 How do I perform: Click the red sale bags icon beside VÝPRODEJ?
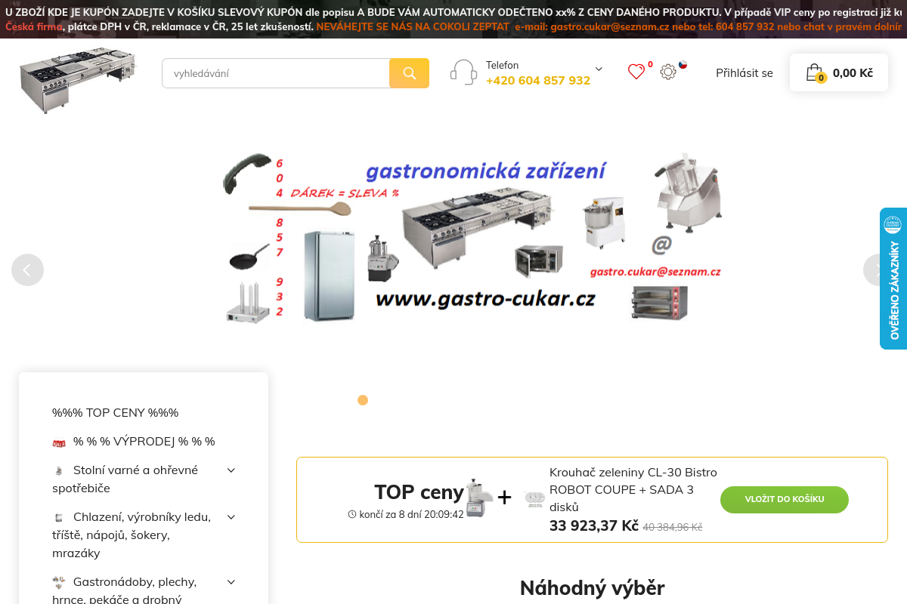pos(60,441)
